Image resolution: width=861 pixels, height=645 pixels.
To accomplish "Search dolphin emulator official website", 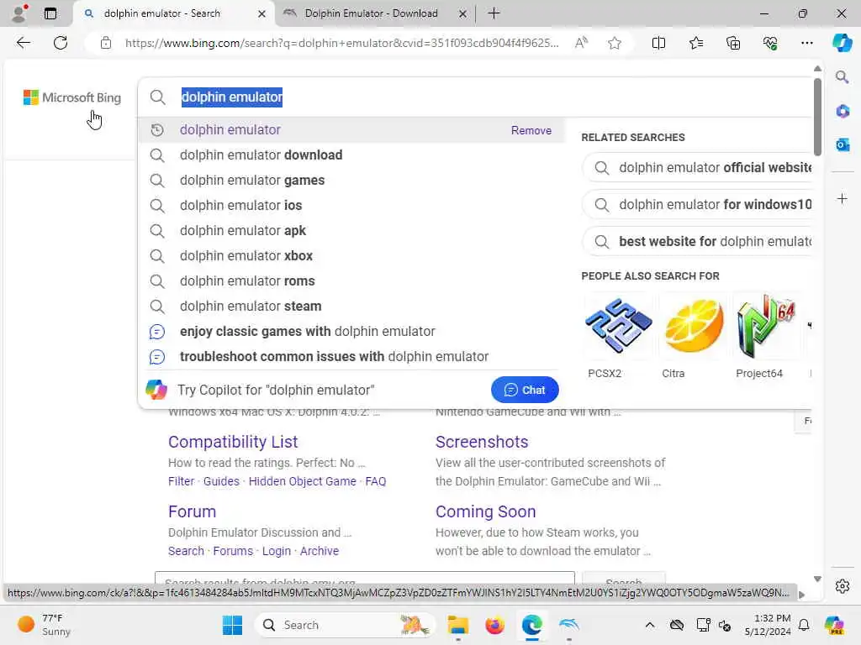I will click(x=698, y=168).
